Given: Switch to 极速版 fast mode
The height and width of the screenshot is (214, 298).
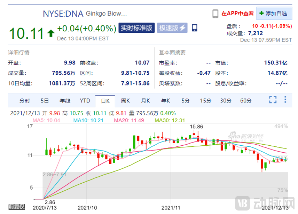Looking at the screenshot, I should pos(172,28).
